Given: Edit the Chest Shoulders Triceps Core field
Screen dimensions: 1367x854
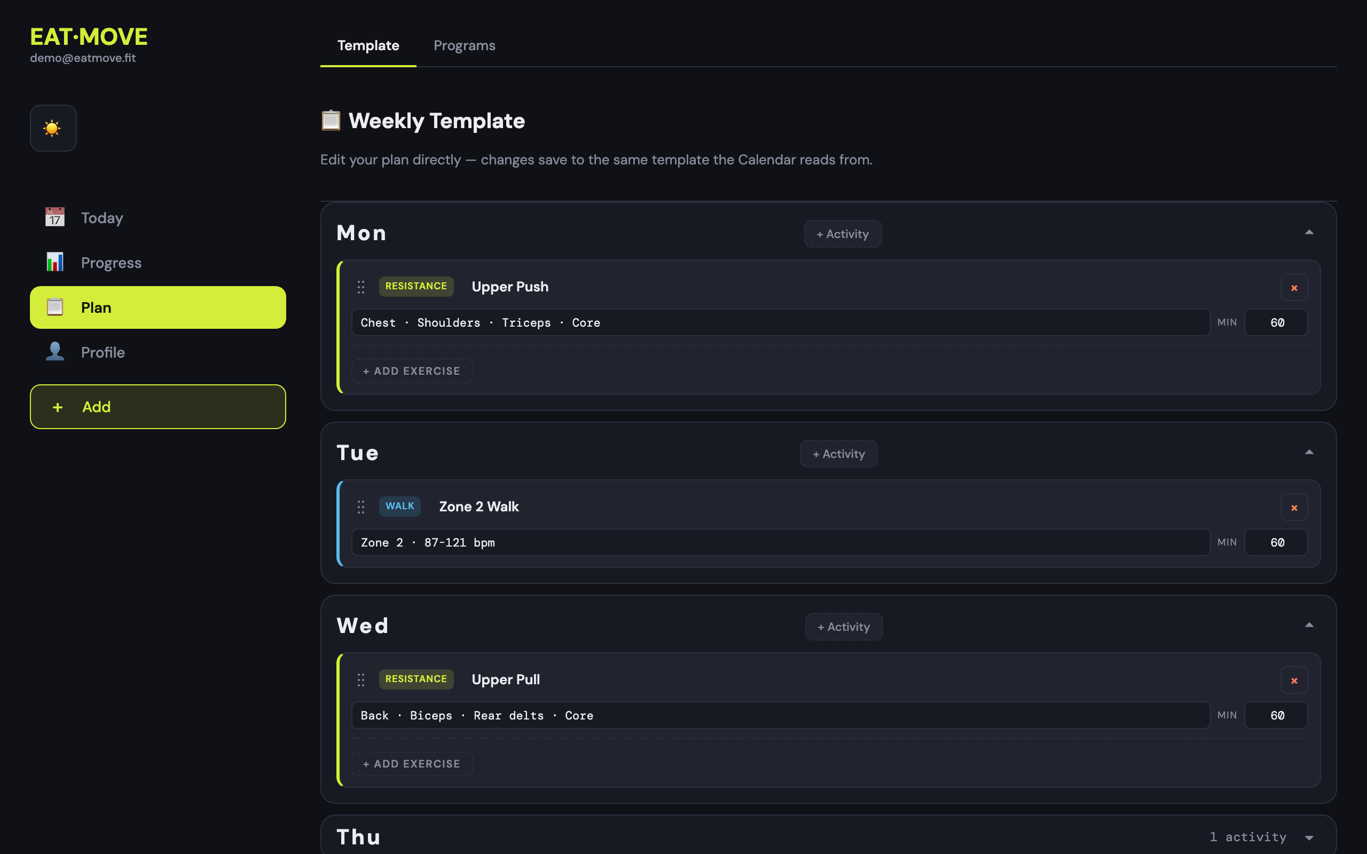Looking at the screenshot, I should click(781, 322).
